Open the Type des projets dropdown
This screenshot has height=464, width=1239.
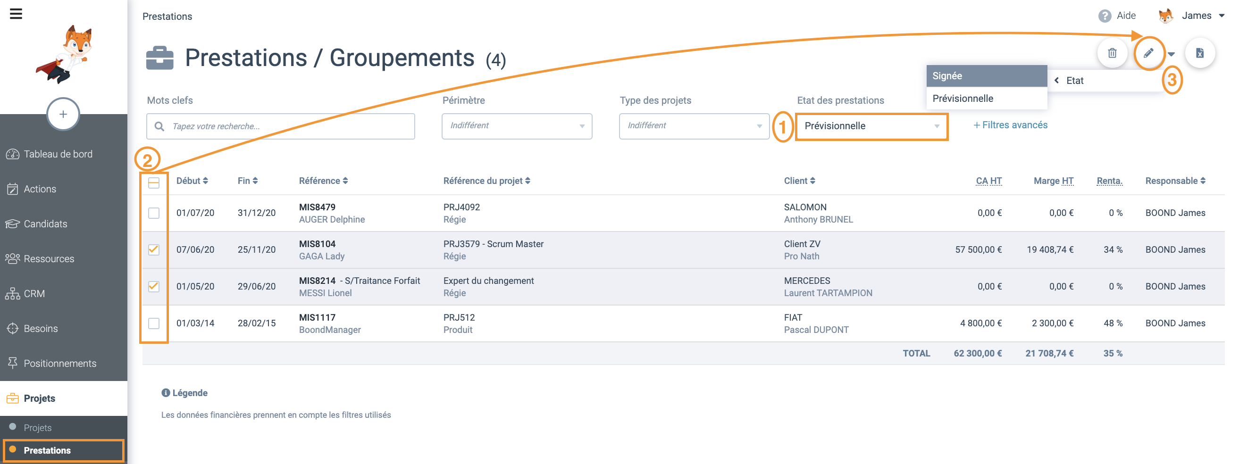pos(694,126)
